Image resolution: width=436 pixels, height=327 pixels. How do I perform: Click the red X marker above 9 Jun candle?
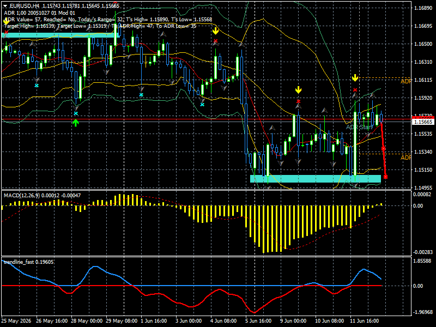click(x=298, y=101)
